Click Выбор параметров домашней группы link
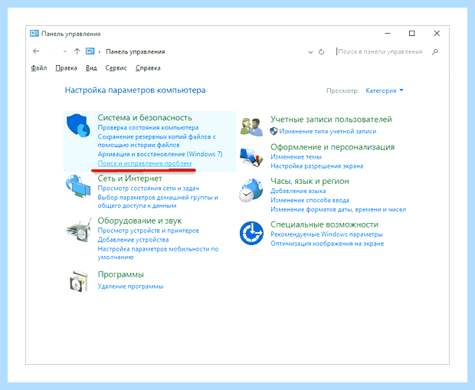Image resolution: width=475 pixels, height=390 pixels. click(158, 202)
